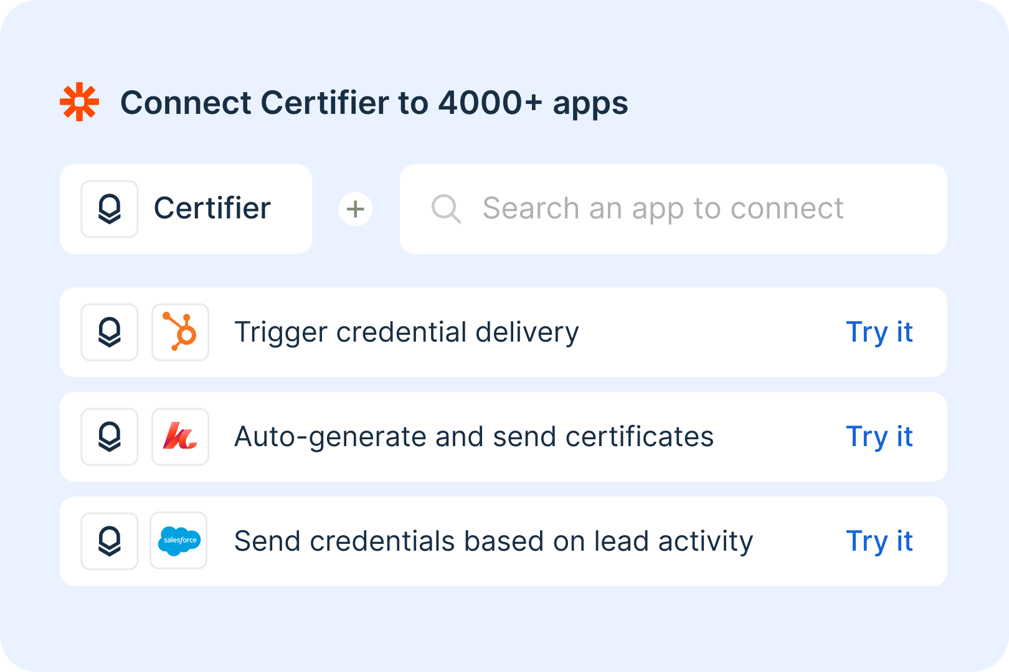Image resolution: width=1009 pixels, height=672 pixels.
Task: Click the Salesforce cloud icon
Action: 179,541
